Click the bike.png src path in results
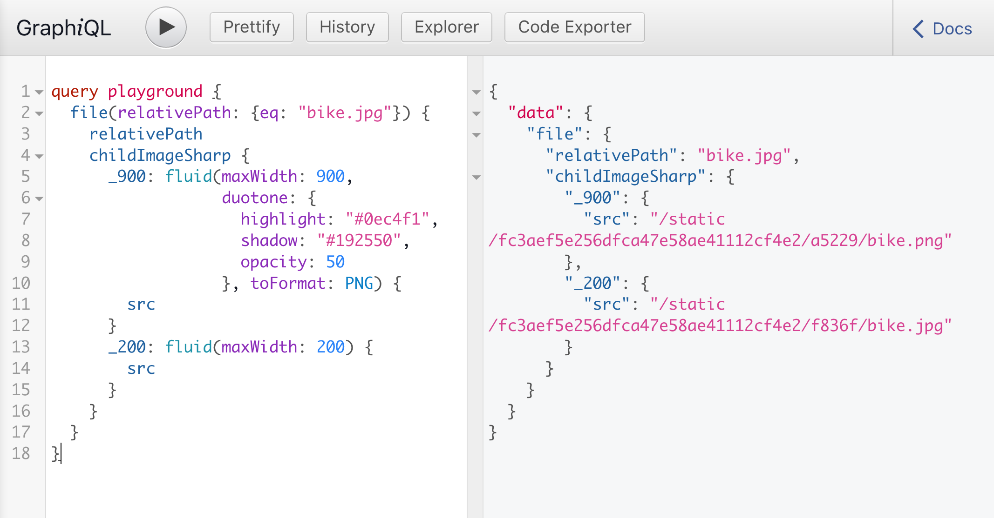 [x=720, y=240]
